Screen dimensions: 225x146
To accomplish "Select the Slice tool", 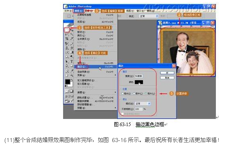I will (71, 39).
